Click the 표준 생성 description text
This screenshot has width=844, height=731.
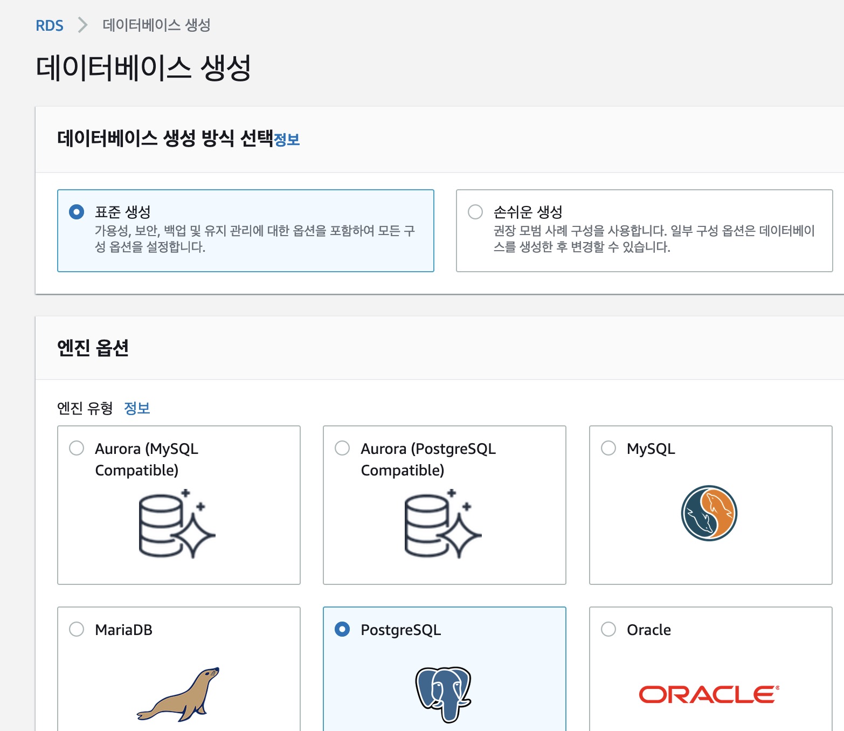(x=255, y=239)
